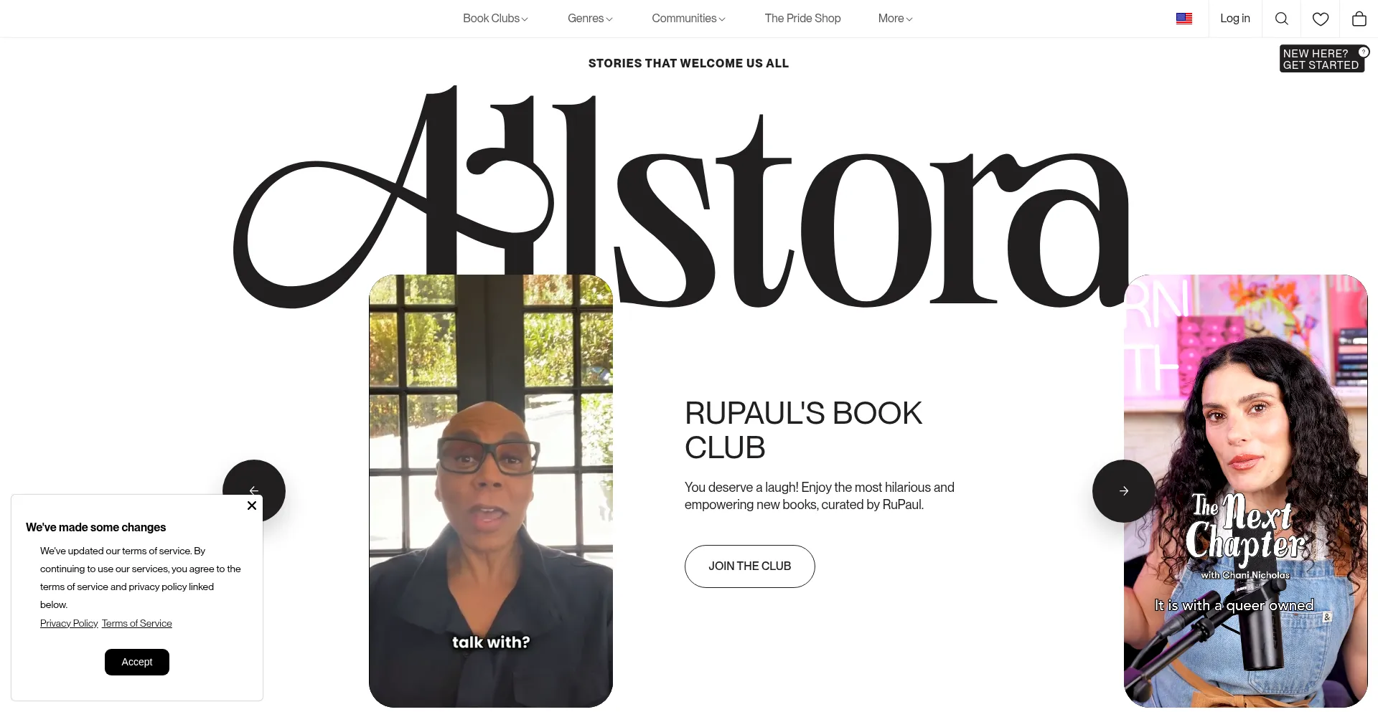The width and height of the screenshot is (1378, 712).
Task: Open the search magnifier icon
Action: [1281, 19]
